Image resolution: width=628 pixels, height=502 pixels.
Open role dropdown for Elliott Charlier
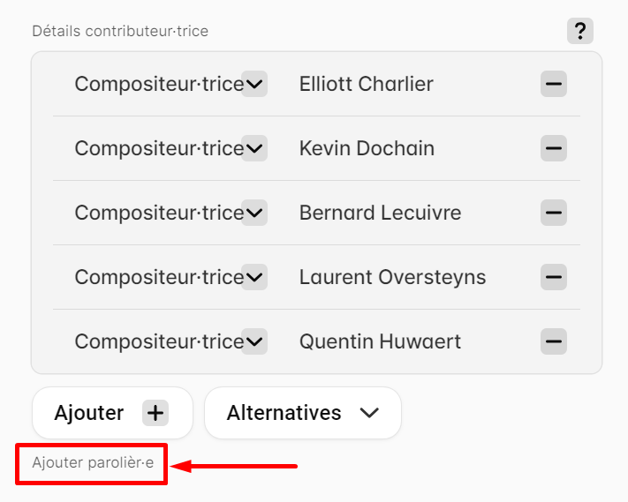tap(254, 84)
